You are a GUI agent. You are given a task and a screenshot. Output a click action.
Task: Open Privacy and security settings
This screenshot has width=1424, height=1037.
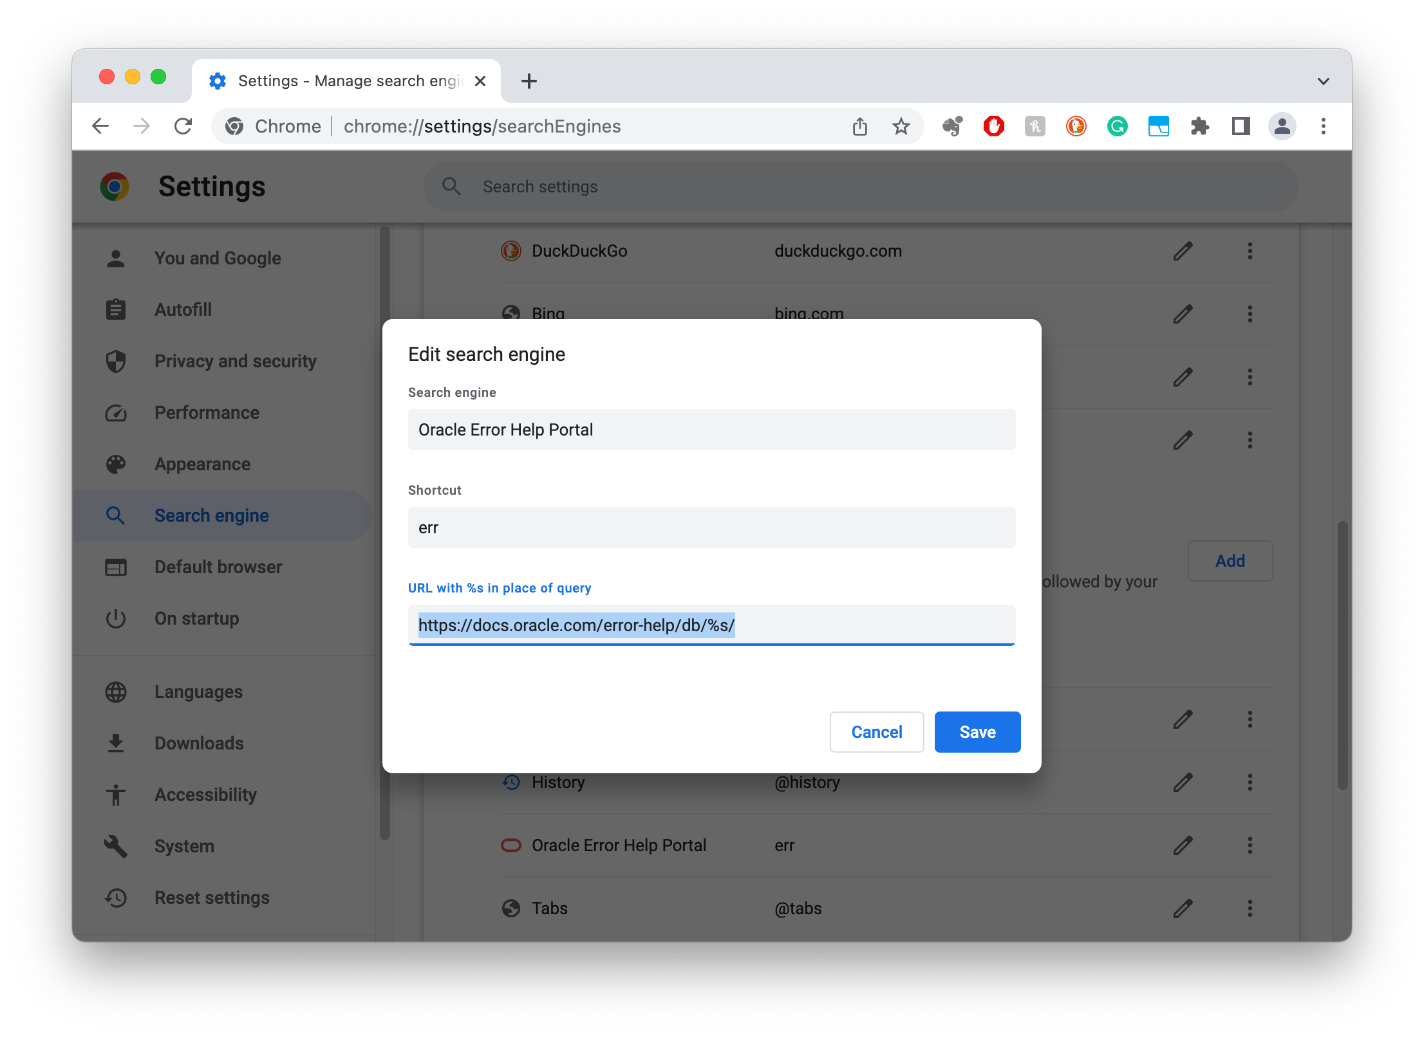(235, 361)
